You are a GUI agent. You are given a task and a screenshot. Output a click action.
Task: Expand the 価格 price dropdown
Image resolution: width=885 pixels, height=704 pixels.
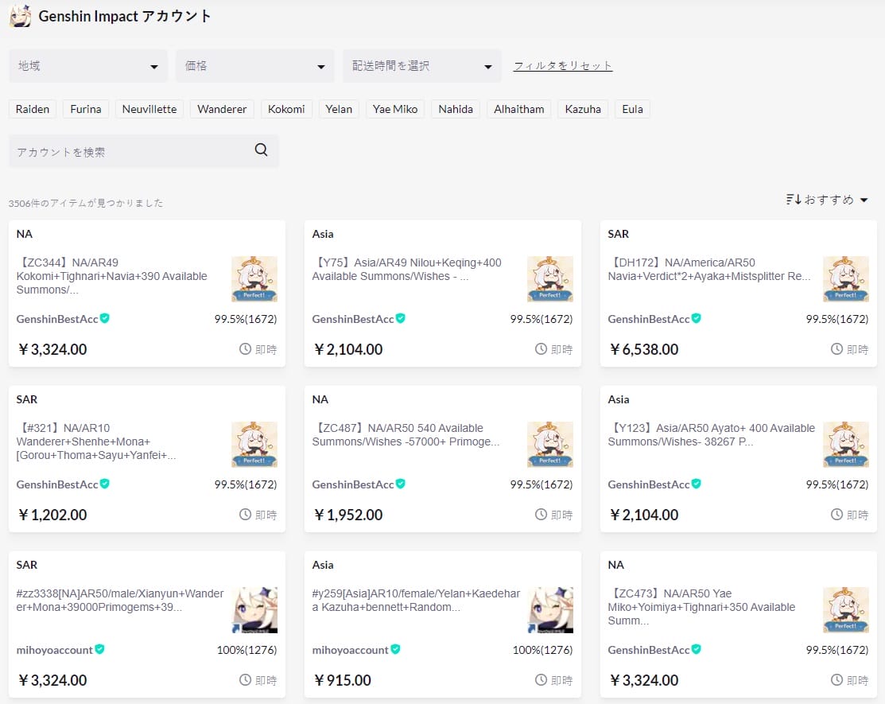(x=254, y=66)
